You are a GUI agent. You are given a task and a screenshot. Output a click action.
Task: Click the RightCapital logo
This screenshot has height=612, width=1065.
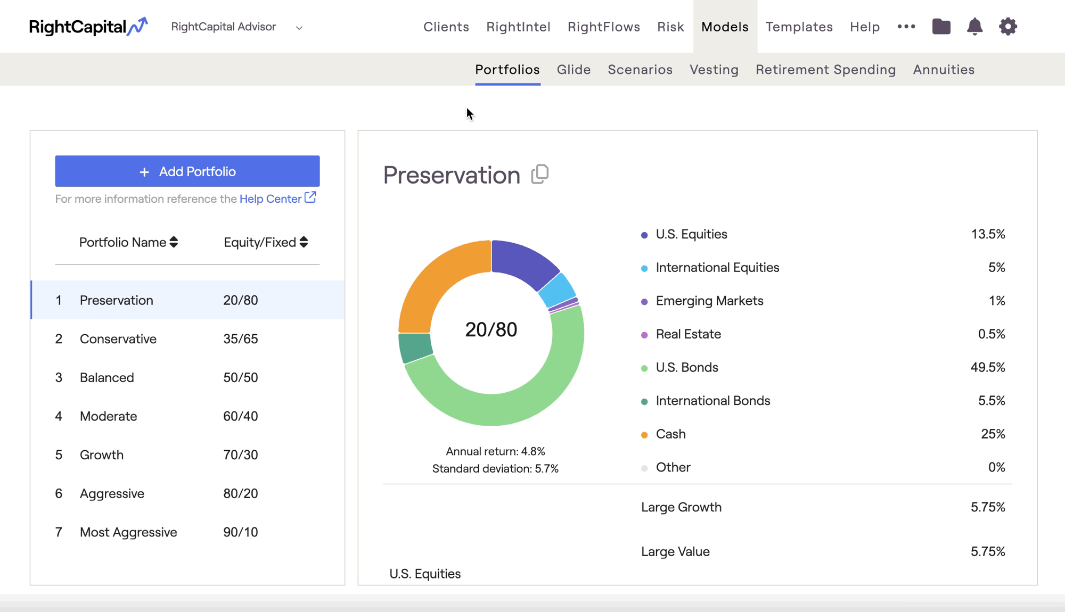point(88,27)
